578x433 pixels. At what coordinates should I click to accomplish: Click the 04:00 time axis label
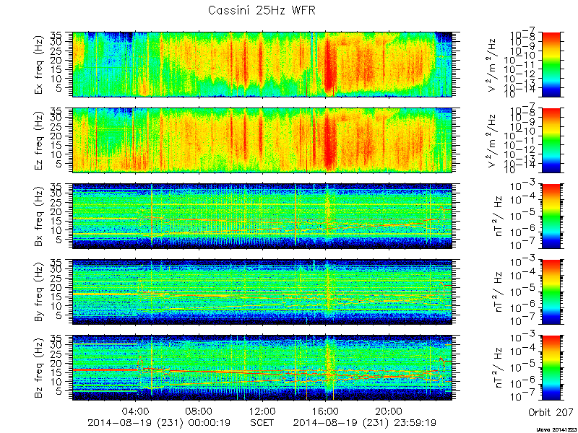coord(136,411)
